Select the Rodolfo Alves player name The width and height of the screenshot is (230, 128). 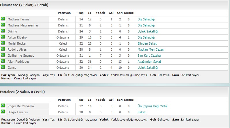click(17, 49)
